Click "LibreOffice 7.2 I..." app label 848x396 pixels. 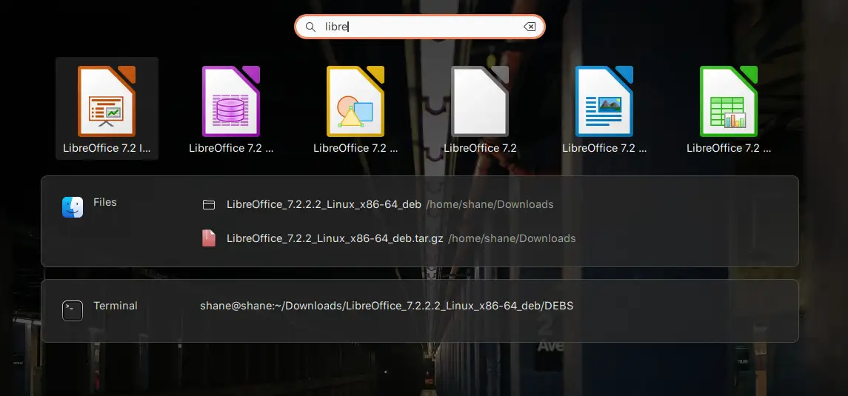(107, 148)
